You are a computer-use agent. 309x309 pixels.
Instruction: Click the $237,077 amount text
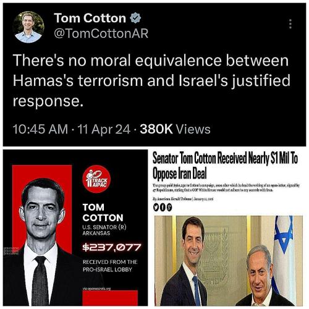point(112,247)
